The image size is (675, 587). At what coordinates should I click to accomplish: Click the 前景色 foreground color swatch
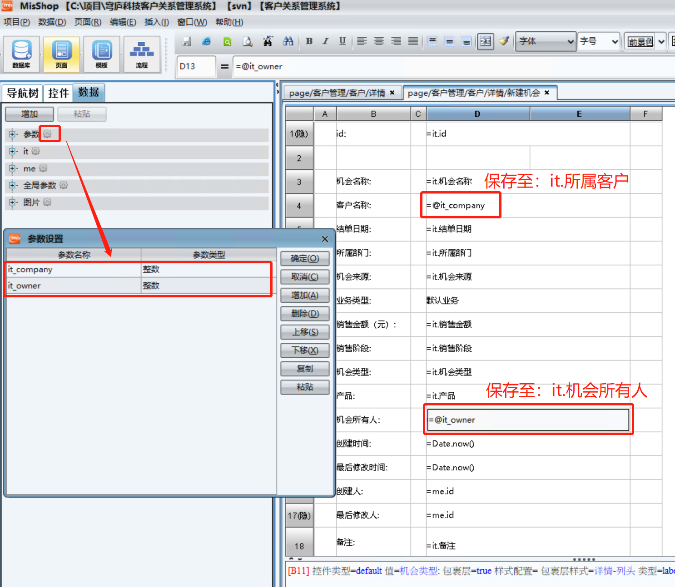(x=640, y=42)
